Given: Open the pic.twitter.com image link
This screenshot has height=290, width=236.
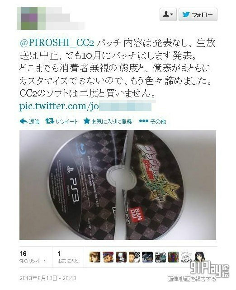Looking at the screenshot, I should click(x=85, y=106).
